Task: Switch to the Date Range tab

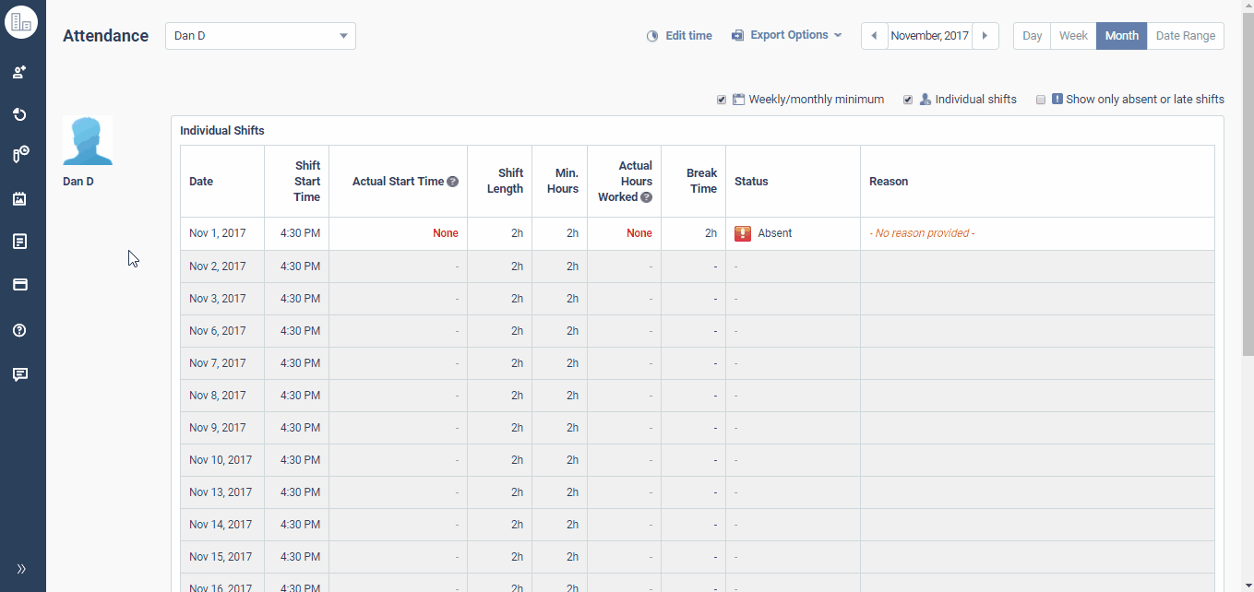Action: point(1185,36)
